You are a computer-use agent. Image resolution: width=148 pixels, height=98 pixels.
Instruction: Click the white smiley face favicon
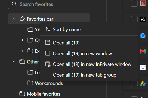click(143, 67)
